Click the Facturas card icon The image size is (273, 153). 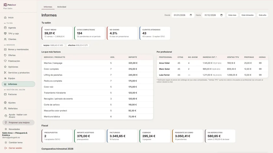tap(5, 94)
